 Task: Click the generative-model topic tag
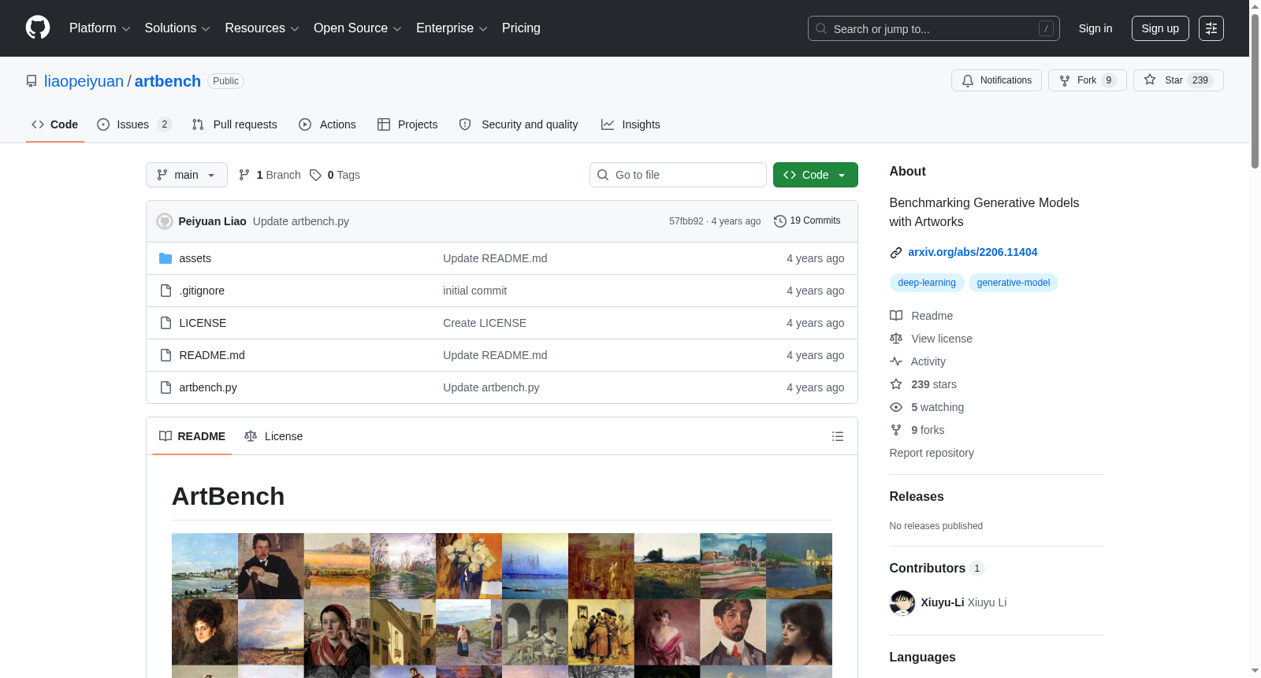pos(1014,283)
